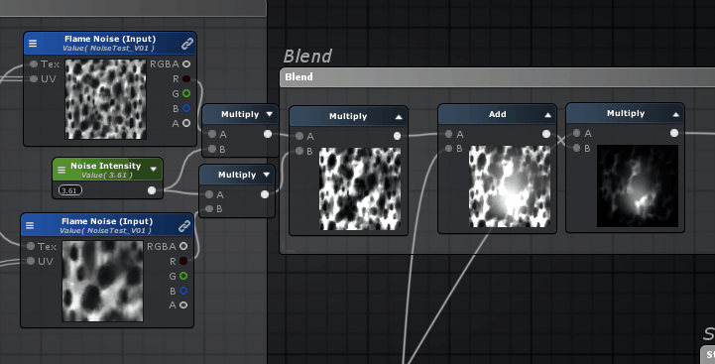Edit the Noise Intensity 3.61 value field
This screenshot has height=364, width=715.
(70, 190)
